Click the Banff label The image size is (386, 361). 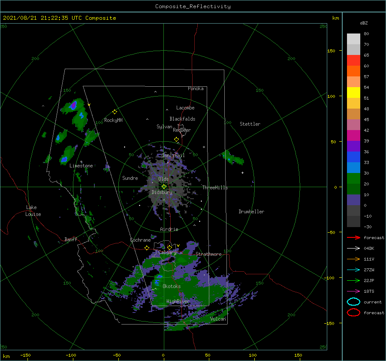tap(71, 239)
